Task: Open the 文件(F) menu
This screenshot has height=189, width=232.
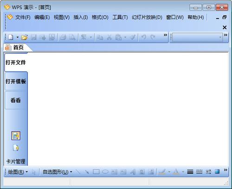Action: [x=23, y=17]
